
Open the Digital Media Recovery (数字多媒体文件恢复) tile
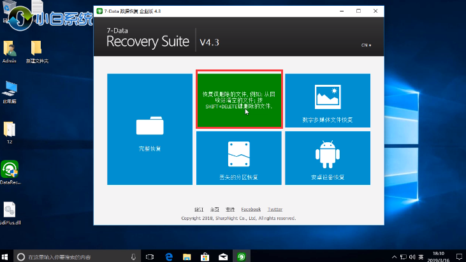(328, 100)
